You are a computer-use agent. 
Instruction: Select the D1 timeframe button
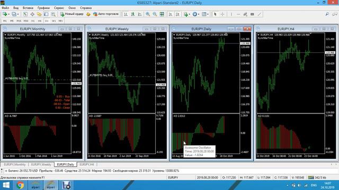[47, 21]
